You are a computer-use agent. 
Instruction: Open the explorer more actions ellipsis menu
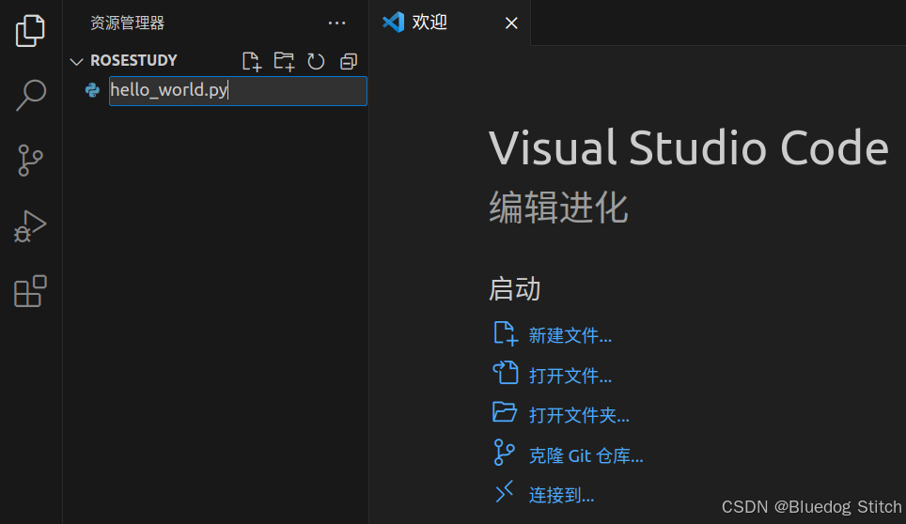(336, 23)
